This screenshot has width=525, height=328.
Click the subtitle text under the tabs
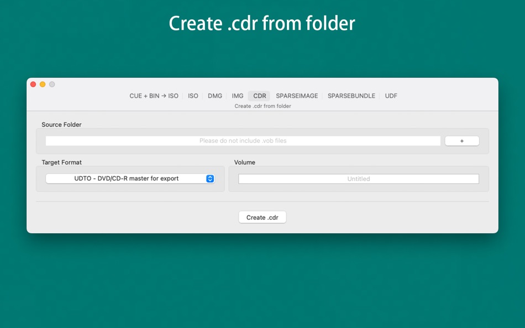click(x=263, y=106)
